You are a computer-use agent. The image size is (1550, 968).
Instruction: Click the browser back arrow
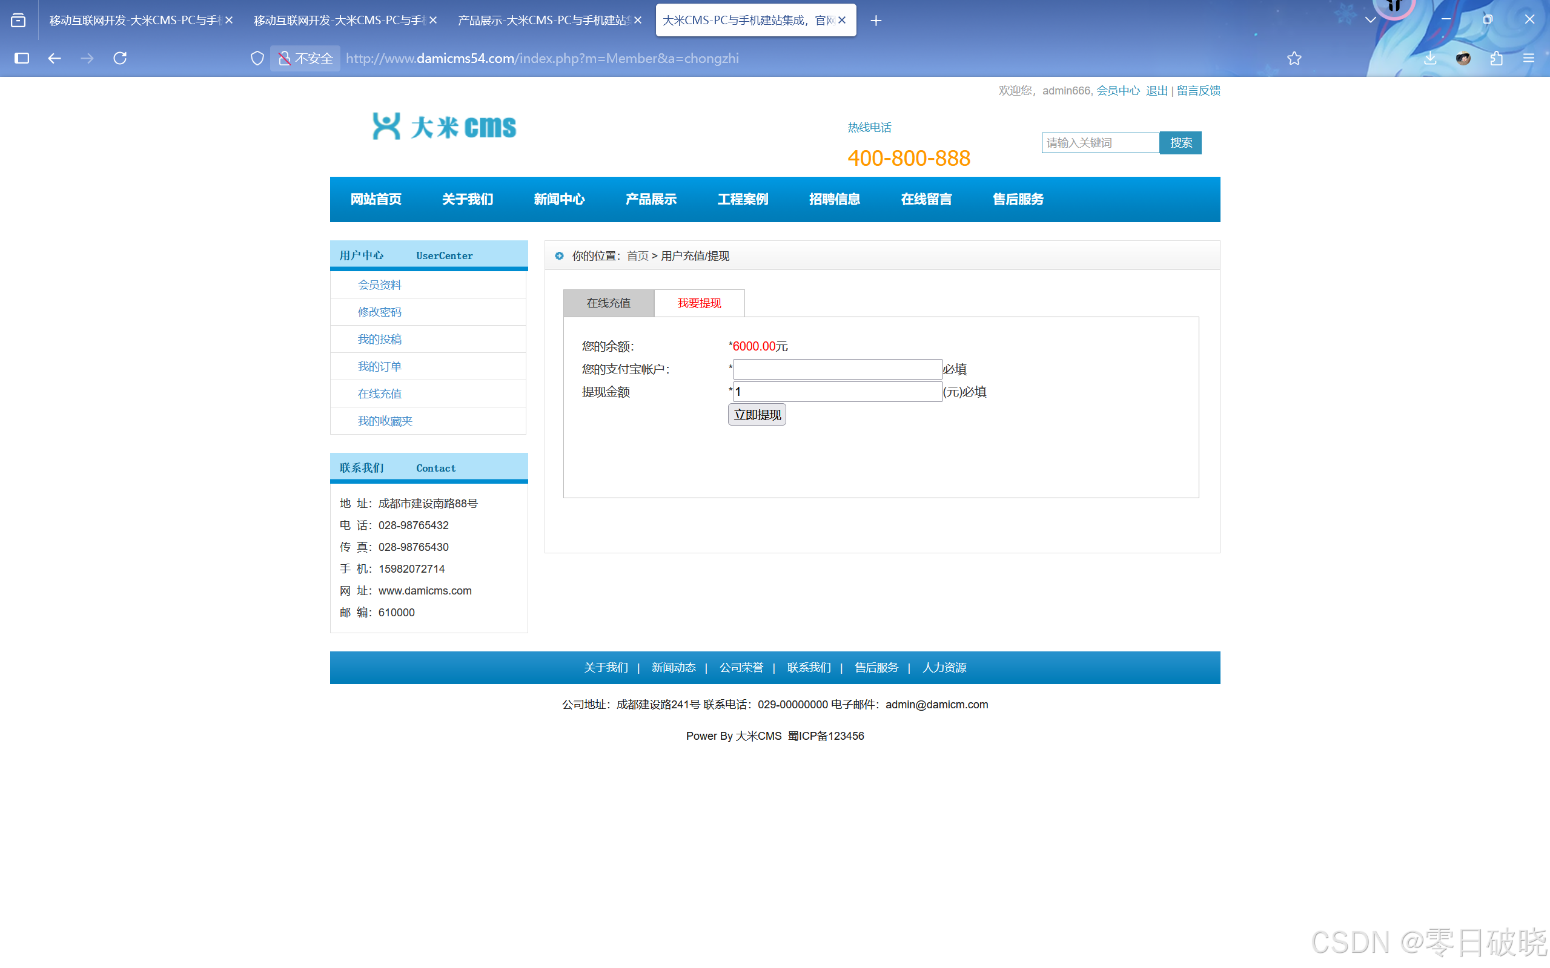click(x=55, y=58)
